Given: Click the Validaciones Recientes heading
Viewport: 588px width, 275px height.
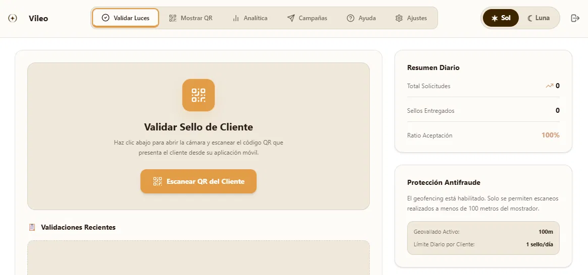Looking at the screenshot, I should point(78,227).
